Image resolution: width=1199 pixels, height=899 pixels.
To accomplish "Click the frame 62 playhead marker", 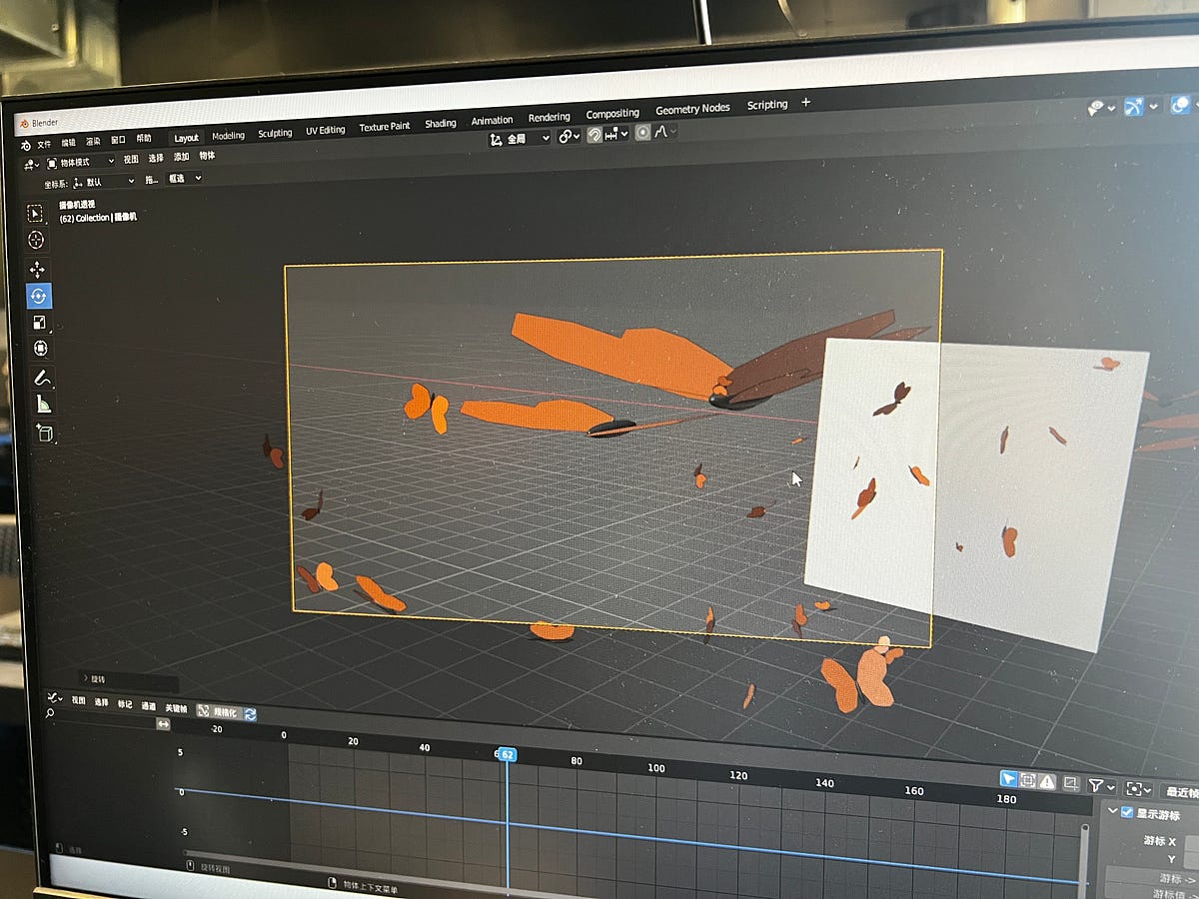I will 510,756.
